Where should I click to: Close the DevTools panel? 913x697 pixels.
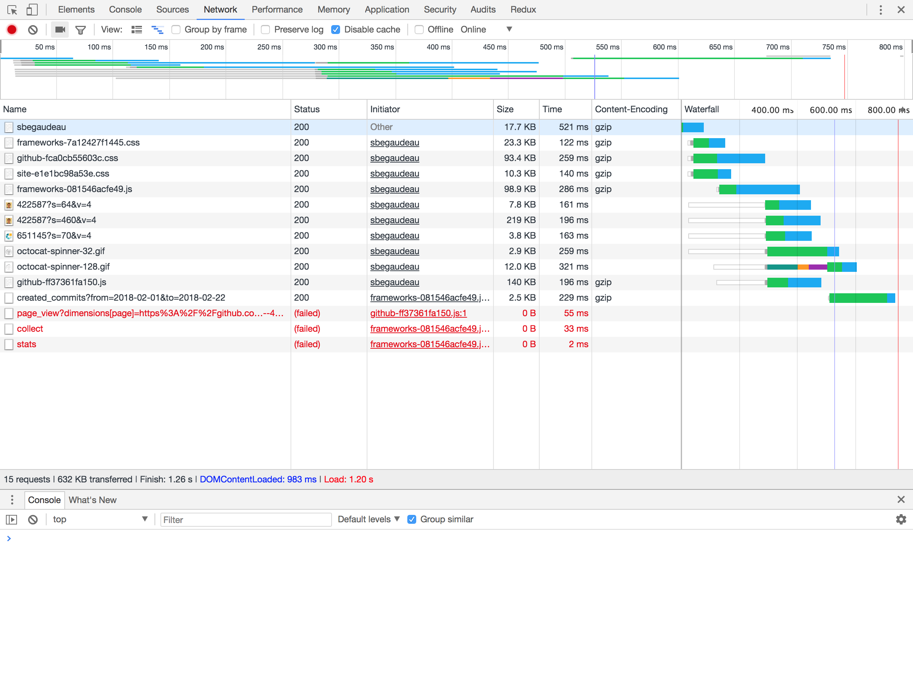coord(901,10)
